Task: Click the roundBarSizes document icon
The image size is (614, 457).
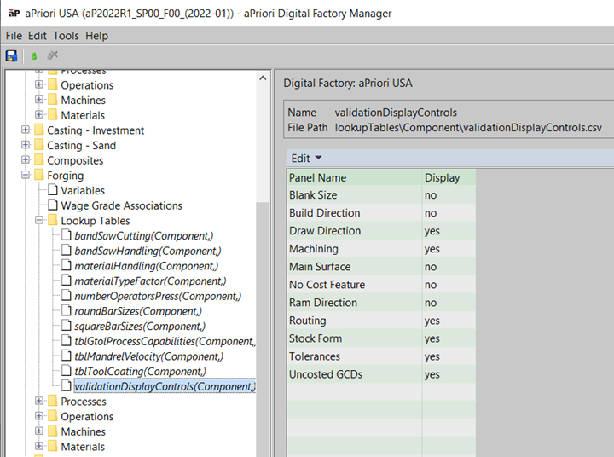Action: (x=67, y=311)
